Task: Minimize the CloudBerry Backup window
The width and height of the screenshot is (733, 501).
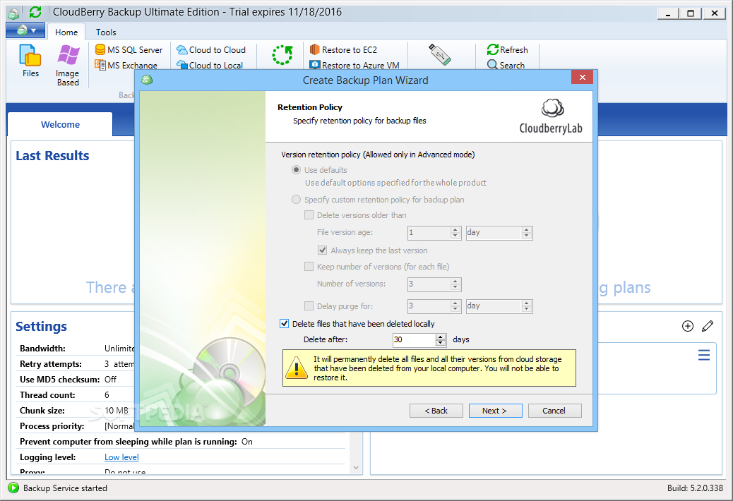Action: click(x=667, y=13)
